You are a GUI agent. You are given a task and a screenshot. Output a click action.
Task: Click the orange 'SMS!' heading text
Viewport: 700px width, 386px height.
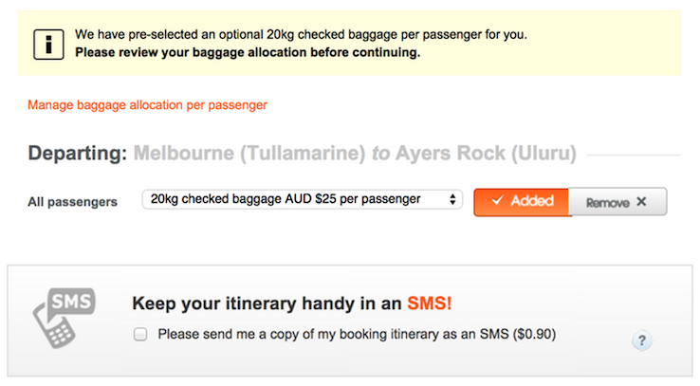point(429,303)
